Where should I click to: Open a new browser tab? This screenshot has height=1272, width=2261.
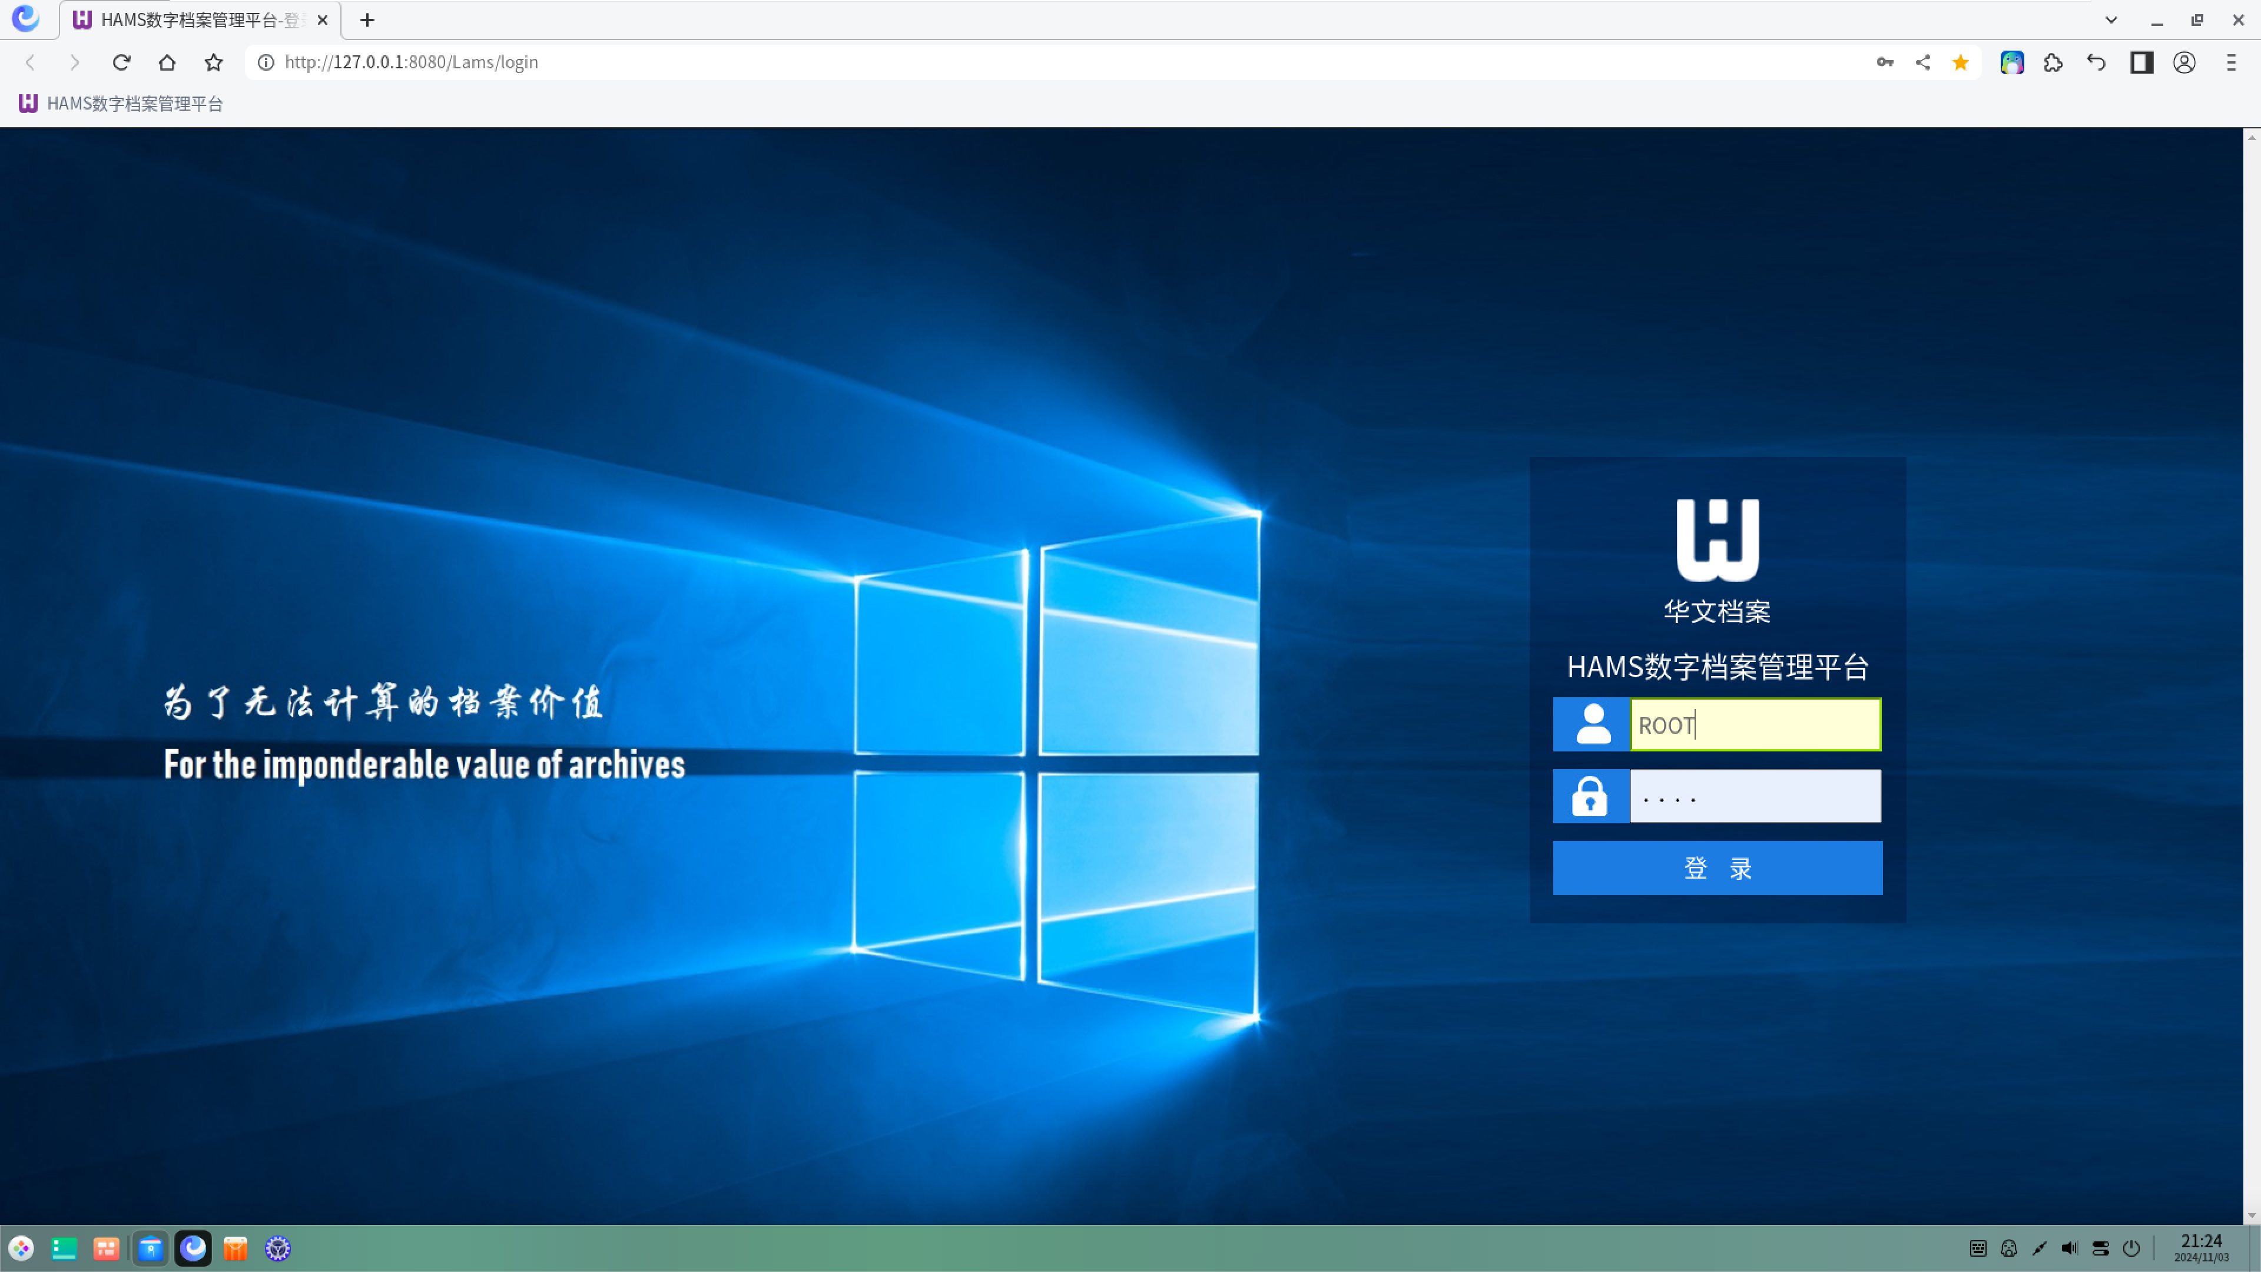click(367, 19)
